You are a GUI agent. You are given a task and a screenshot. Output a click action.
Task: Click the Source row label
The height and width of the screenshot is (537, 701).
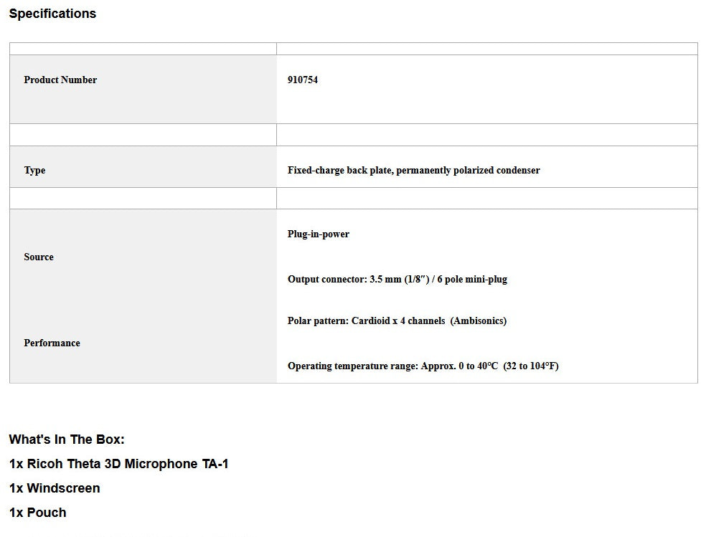(x=39, y=257)
